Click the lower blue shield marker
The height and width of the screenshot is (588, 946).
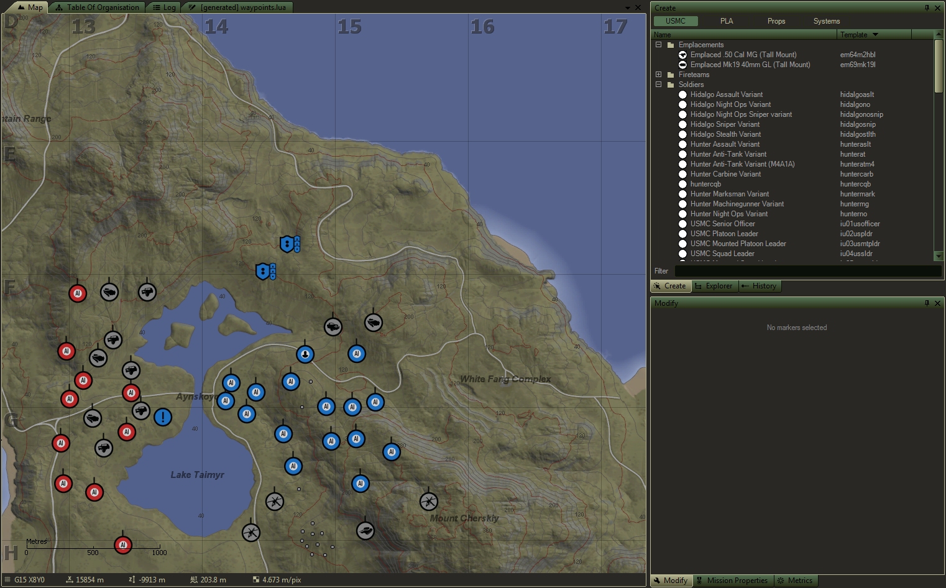263,272
